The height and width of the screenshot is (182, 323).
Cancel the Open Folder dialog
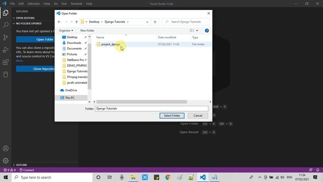198,116
